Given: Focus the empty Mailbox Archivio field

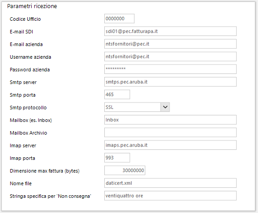Looking at the screenshot, I should click(x=171, y=133).
